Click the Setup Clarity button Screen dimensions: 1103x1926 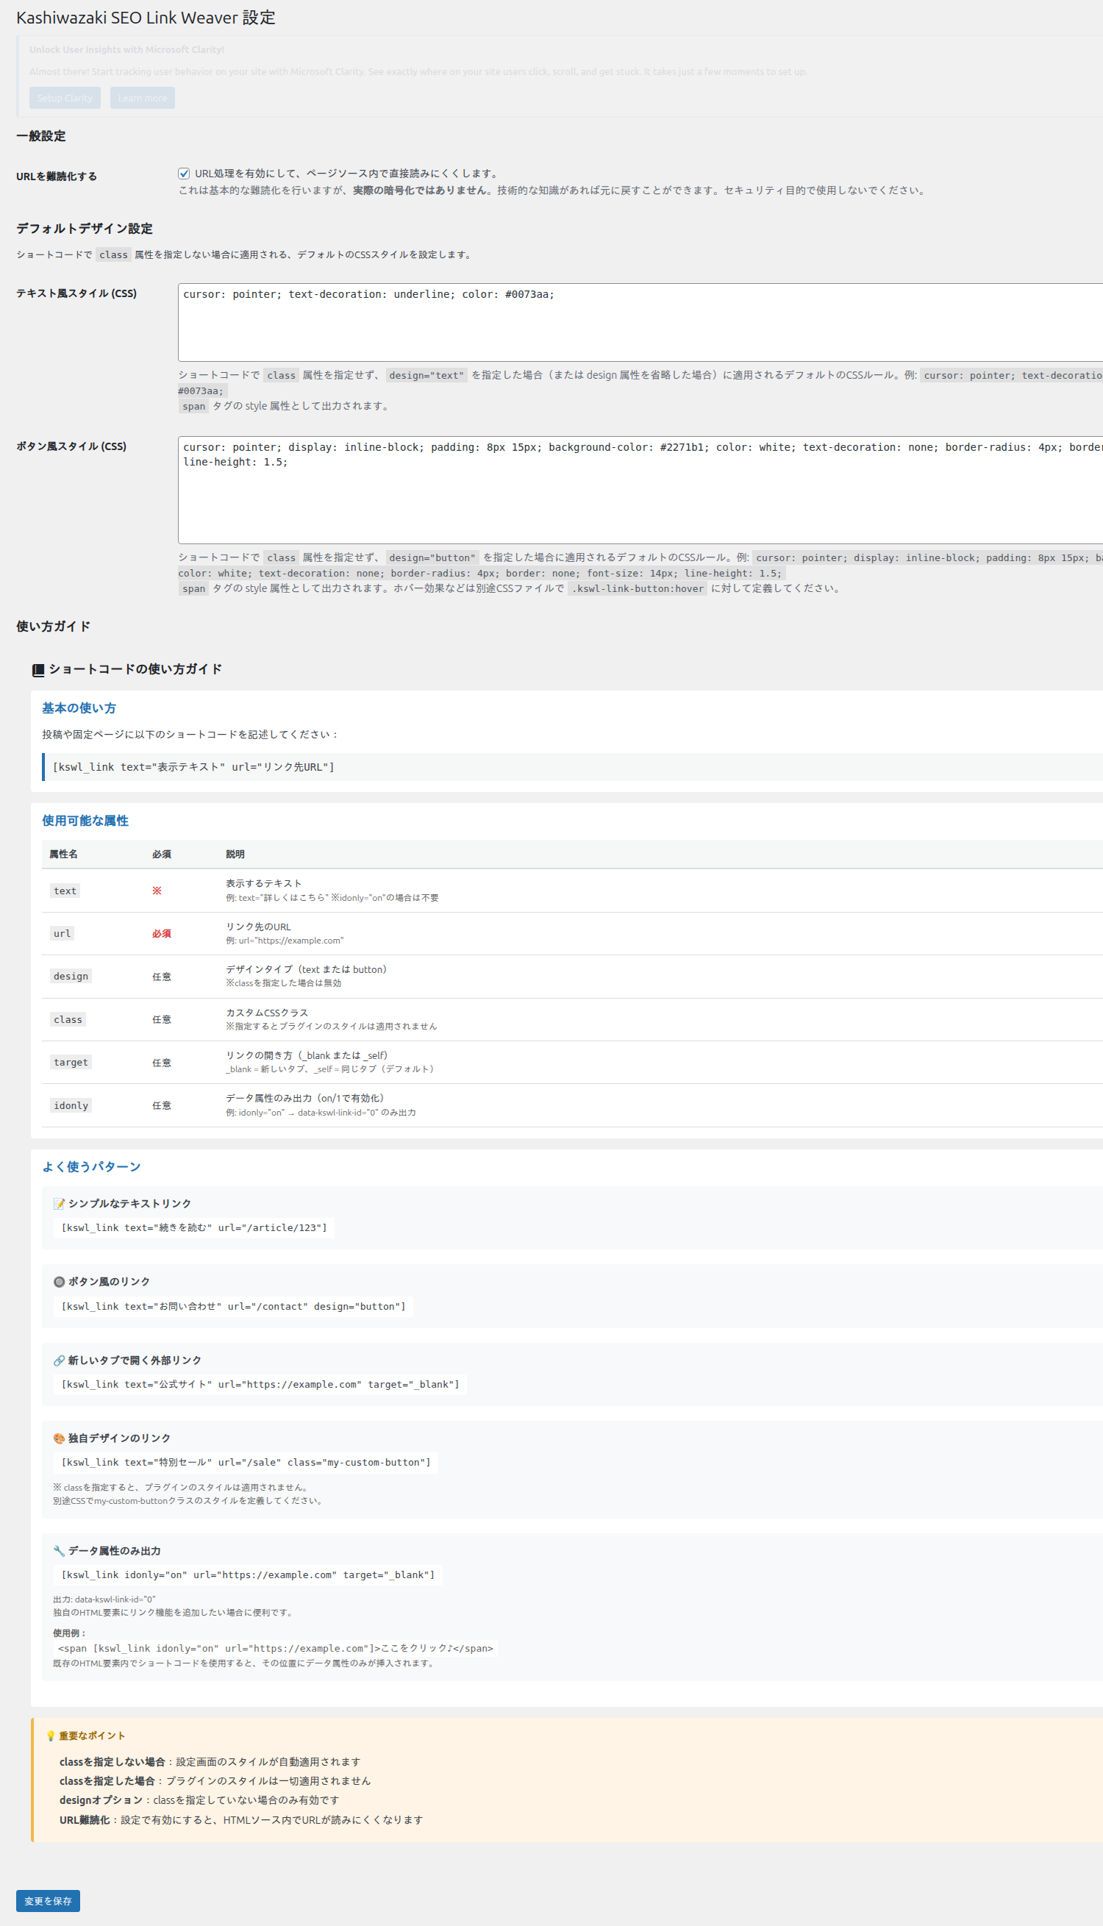click(x=65, y=98)
